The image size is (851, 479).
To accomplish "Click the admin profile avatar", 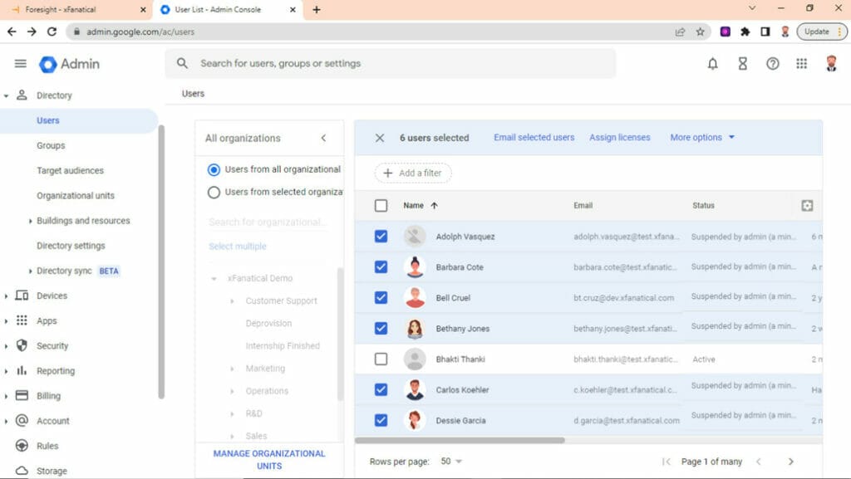I will [x=830, y=62].
